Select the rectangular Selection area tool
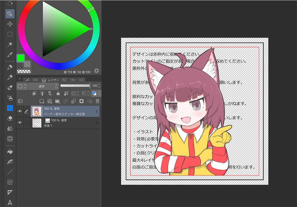The height and width of the screenshot is (207, 297). pos(10,34)
